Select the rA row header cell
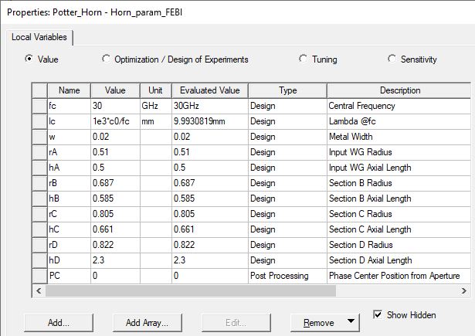This screenshot has width=475, height=336. coord(39,152)
